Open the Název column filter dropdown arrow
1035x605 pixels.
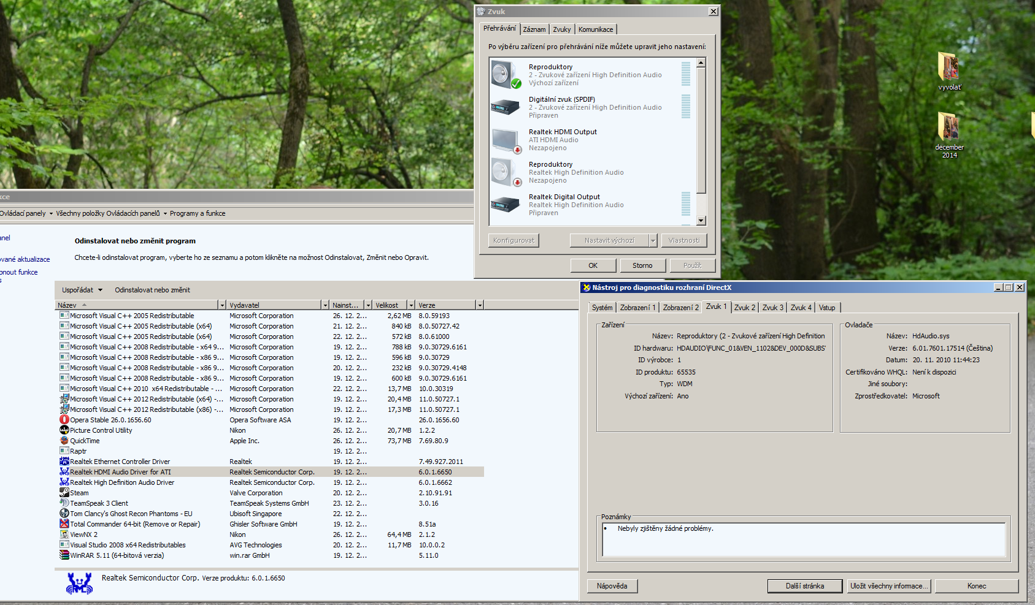point(222,305)
